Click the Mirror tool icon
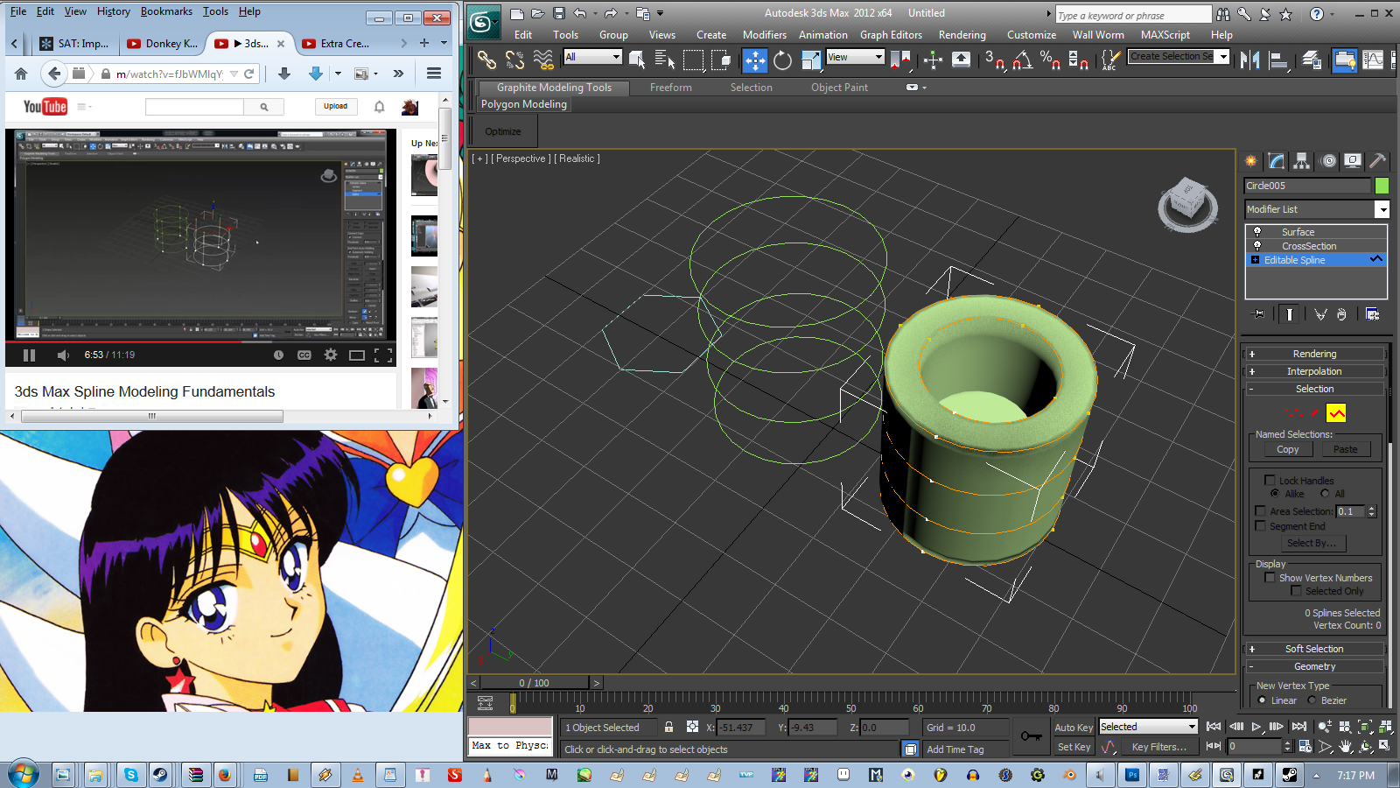The image size is (1400, 788). [x=1249, y=60]
